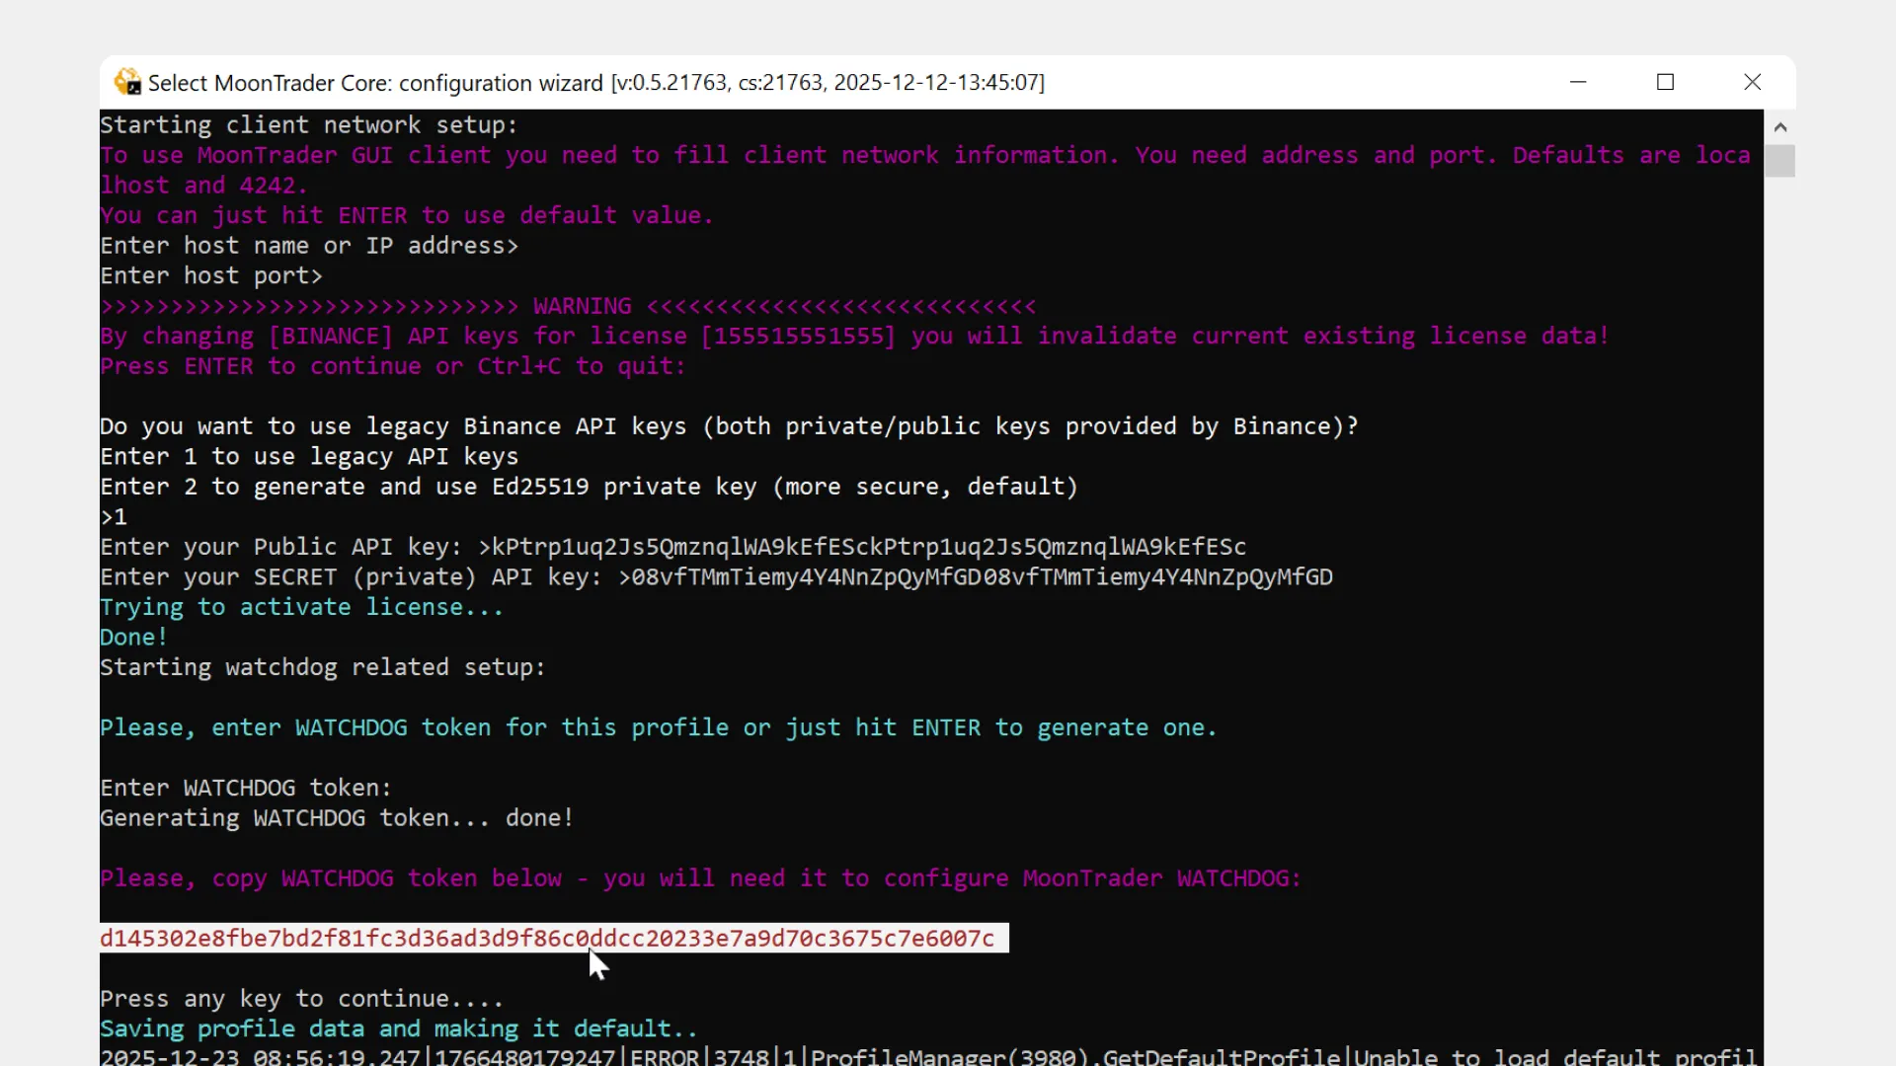Click the MoonTrader app icon in title bar
1896x1066 pixels.
(x=127, y=82)
